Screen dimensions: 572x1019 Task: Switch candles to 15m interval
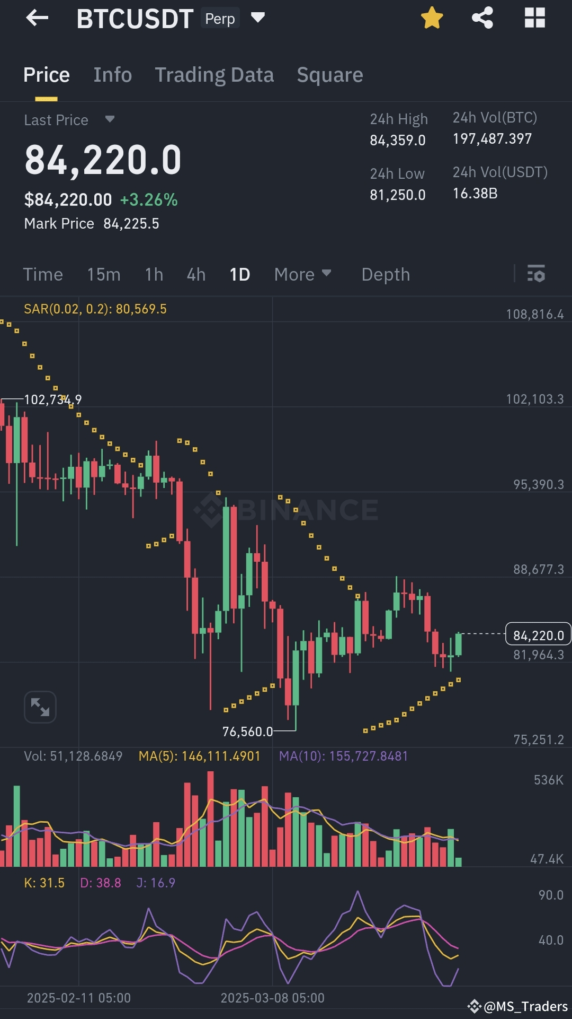(x=104, y=274)
